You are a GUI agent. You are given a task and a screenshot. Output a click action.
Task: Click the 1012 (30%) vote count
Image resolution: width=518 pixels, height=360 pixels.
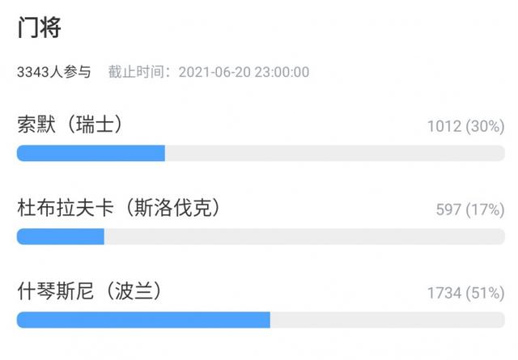(465, 126)
